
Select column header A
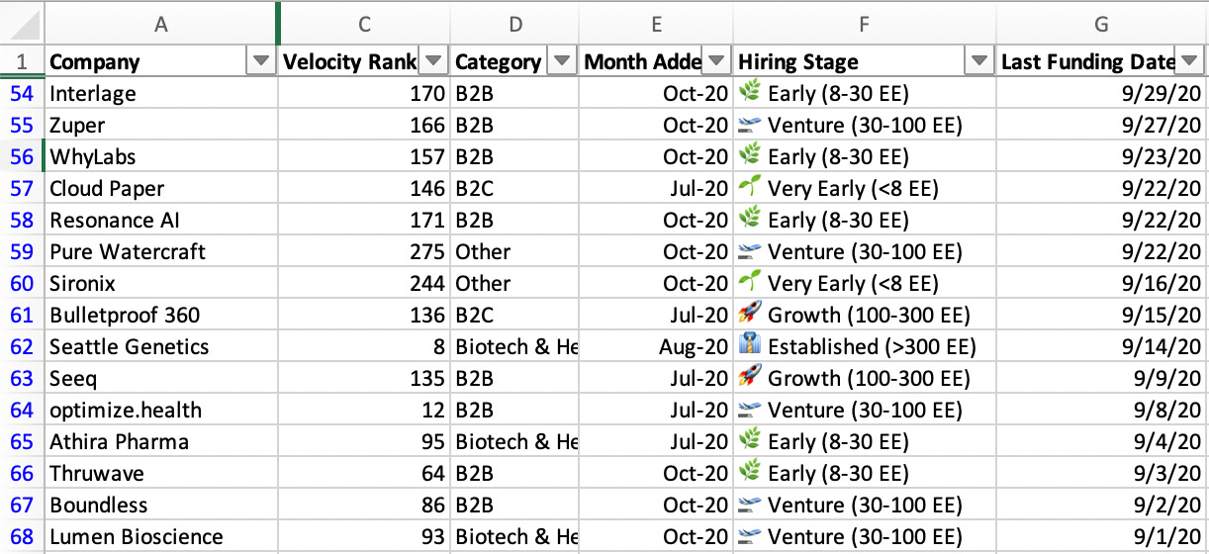click(x=161, y=25)
